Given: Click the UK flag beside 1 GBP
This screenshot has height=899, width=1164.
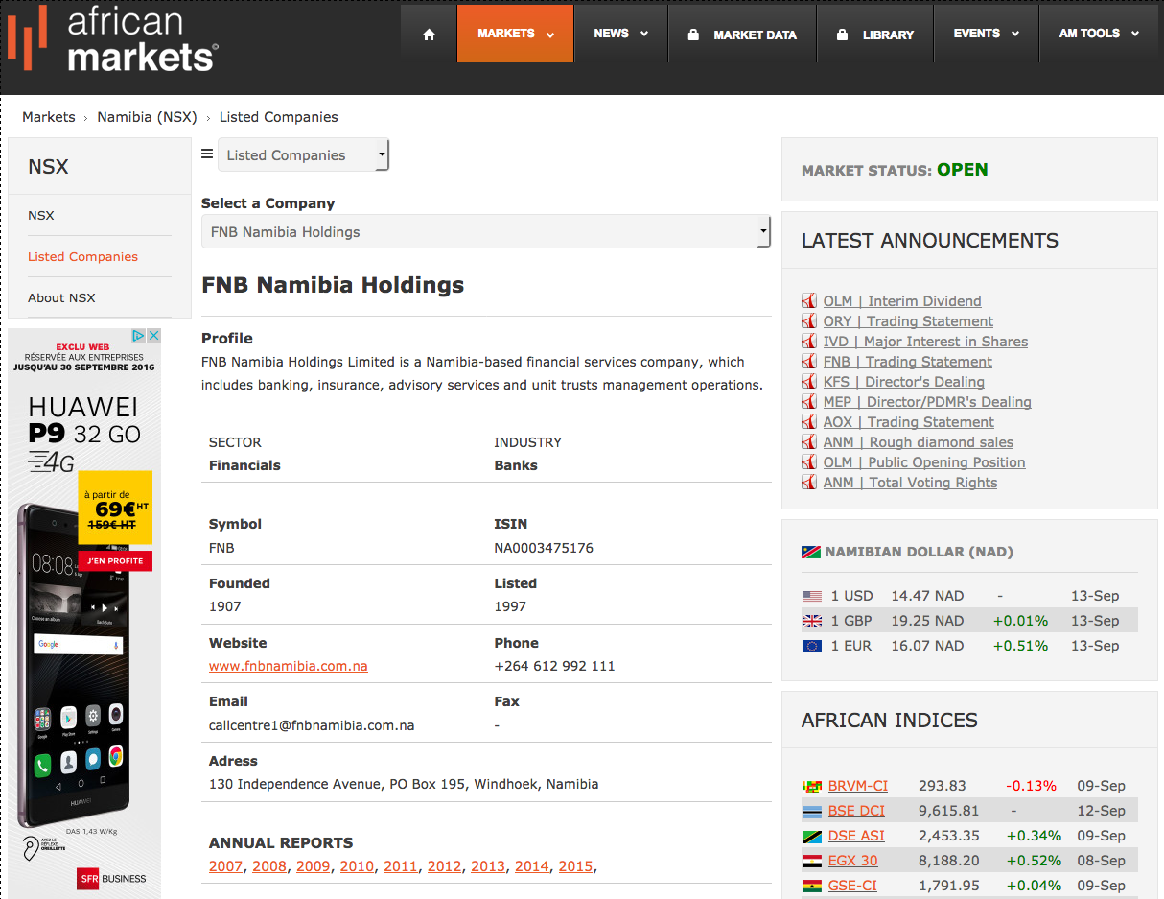Looking at the screenshot, I should point(812,621).
